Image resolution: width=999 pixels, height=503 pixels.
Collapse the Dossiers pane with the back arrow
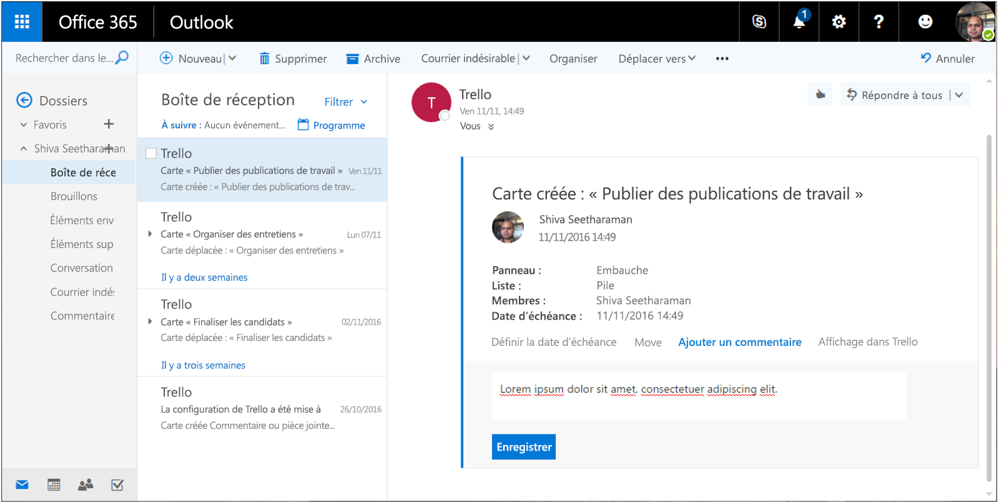tap(24, 100)
